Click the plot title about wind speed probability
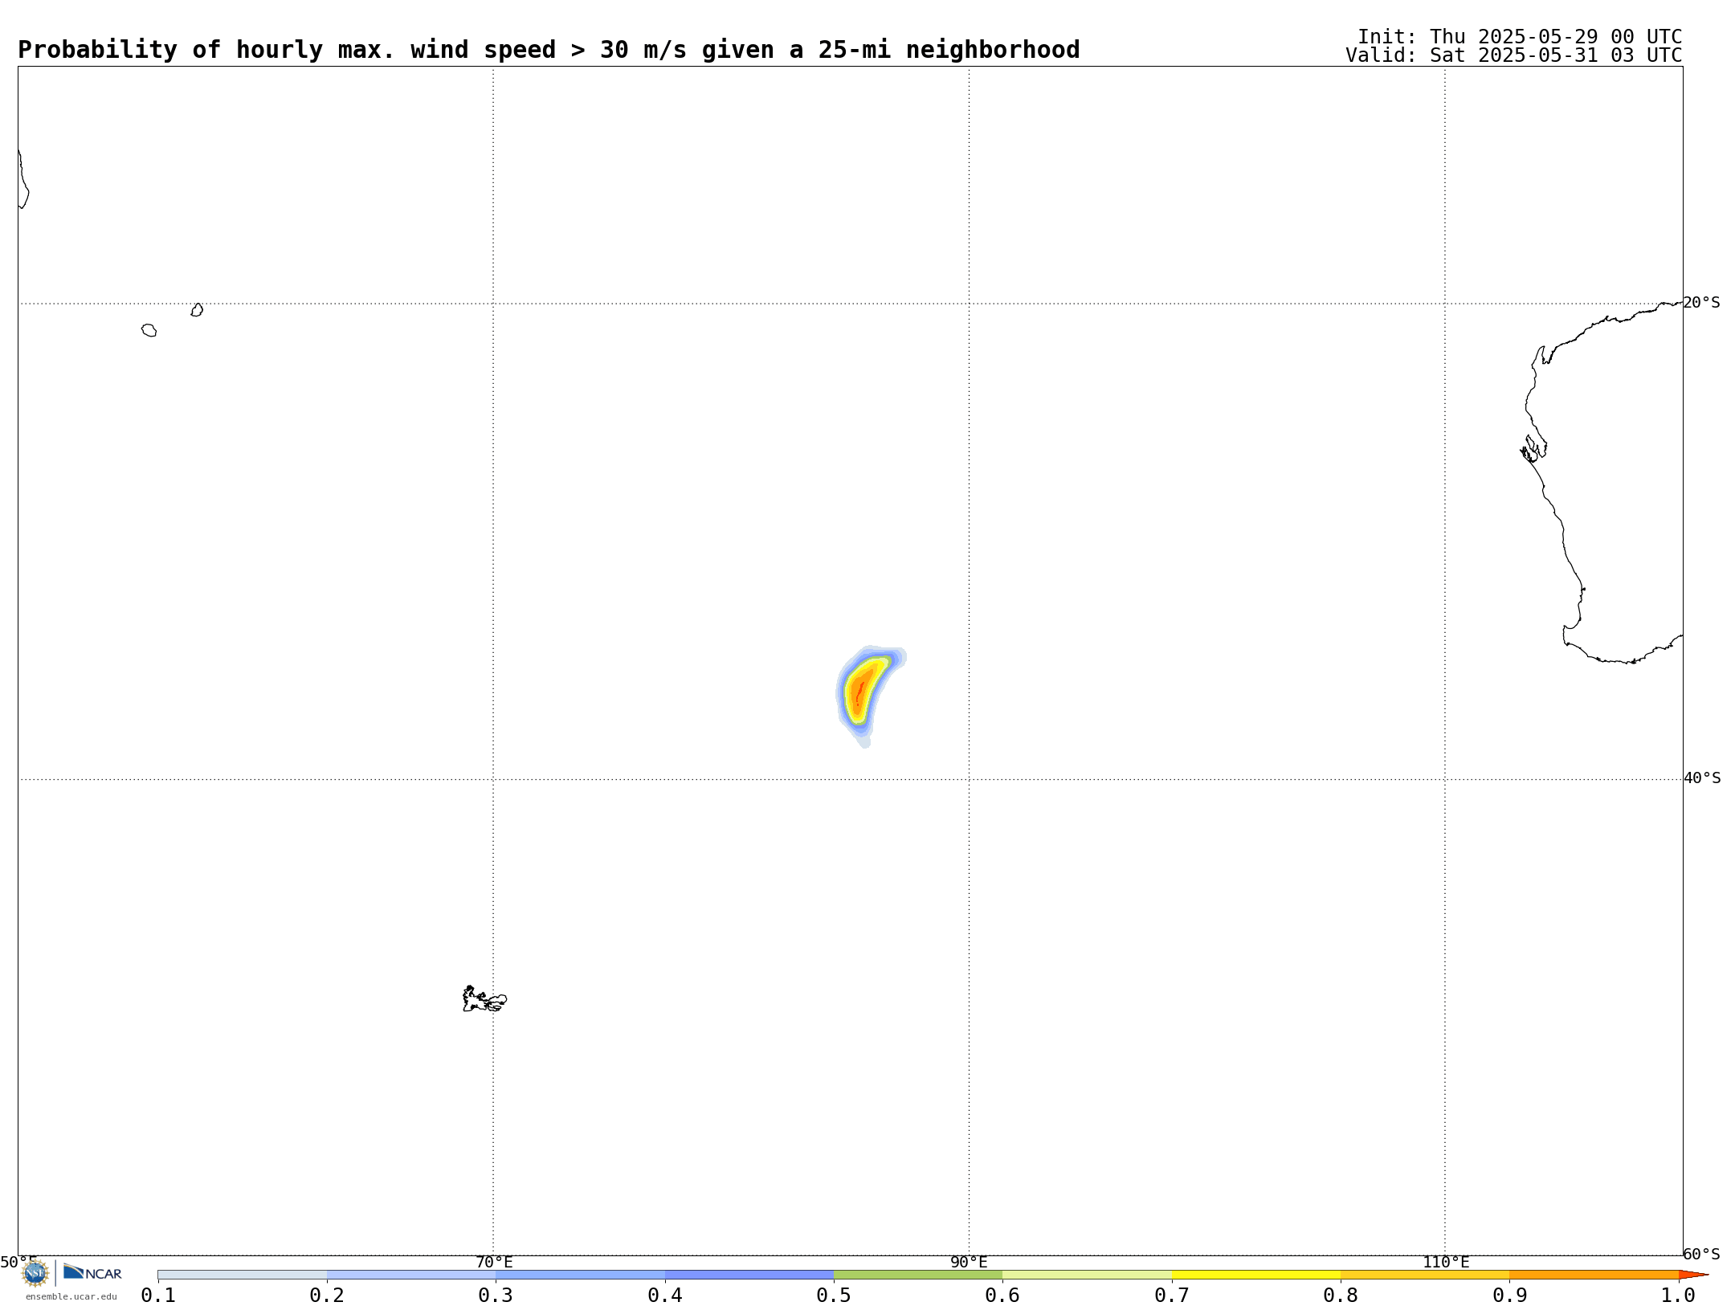This screenshot has width=1735, height=1306. pos(549,50)
